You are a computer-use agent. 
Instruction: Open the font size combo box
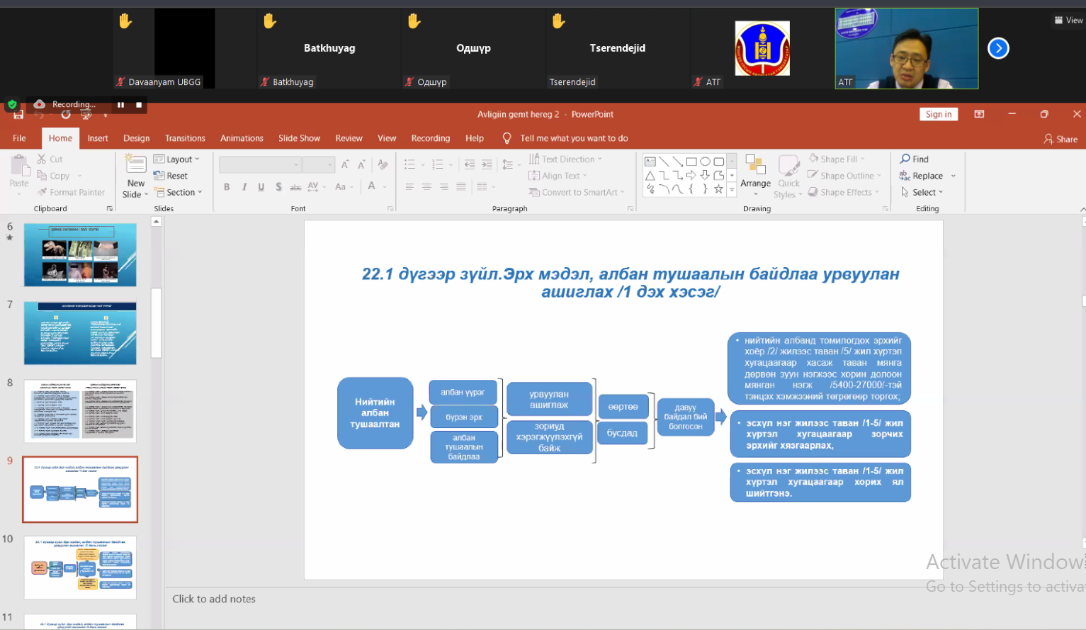click(x=319, y=164)
